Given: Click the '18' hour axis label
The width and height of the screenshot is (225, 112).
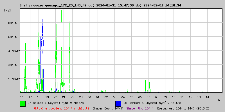Looking at the screenshot, I should [39, 97].
